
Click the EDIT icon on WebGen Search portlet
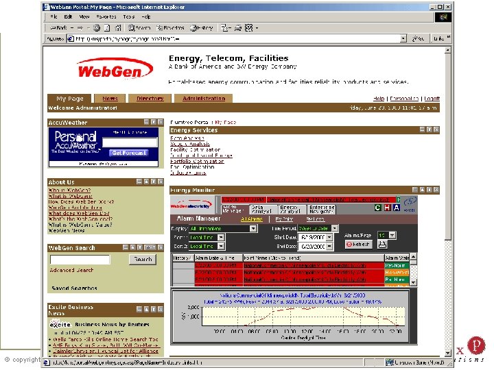click(150, 247)
